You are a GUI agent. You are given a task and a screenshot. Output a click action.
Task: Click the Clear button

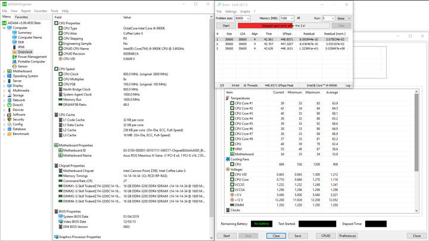[276, 236]
